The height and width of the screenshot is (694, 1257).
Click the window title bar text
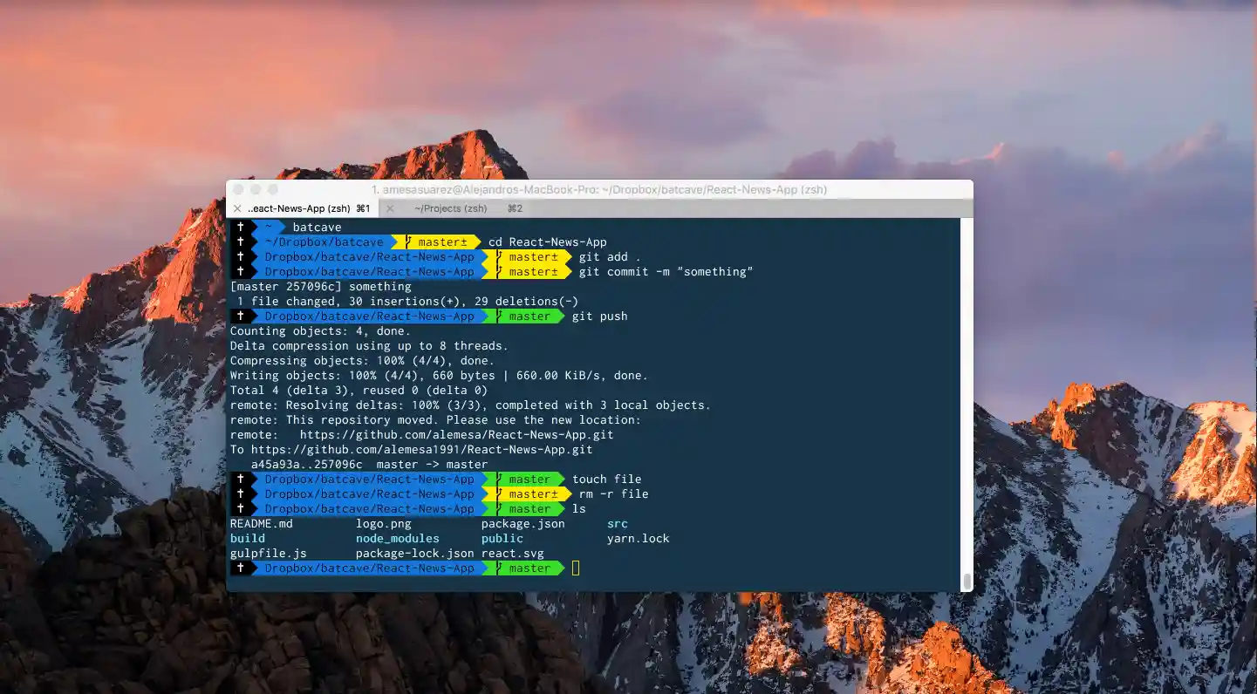(598, 189)
